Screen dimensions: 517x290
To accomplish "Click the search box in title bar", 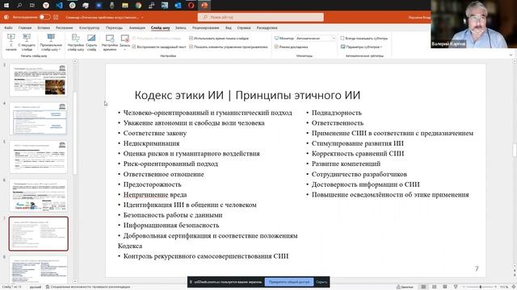I will [x=260, y=17].
